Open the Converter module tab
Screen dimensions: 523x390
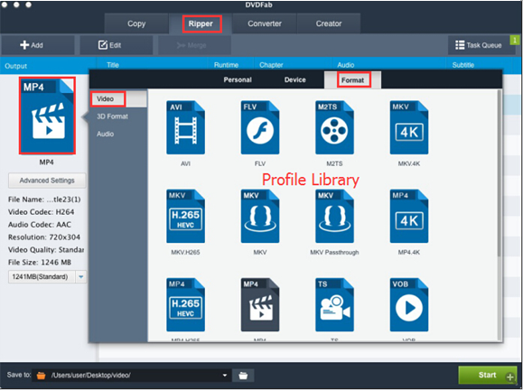(265, 23)
